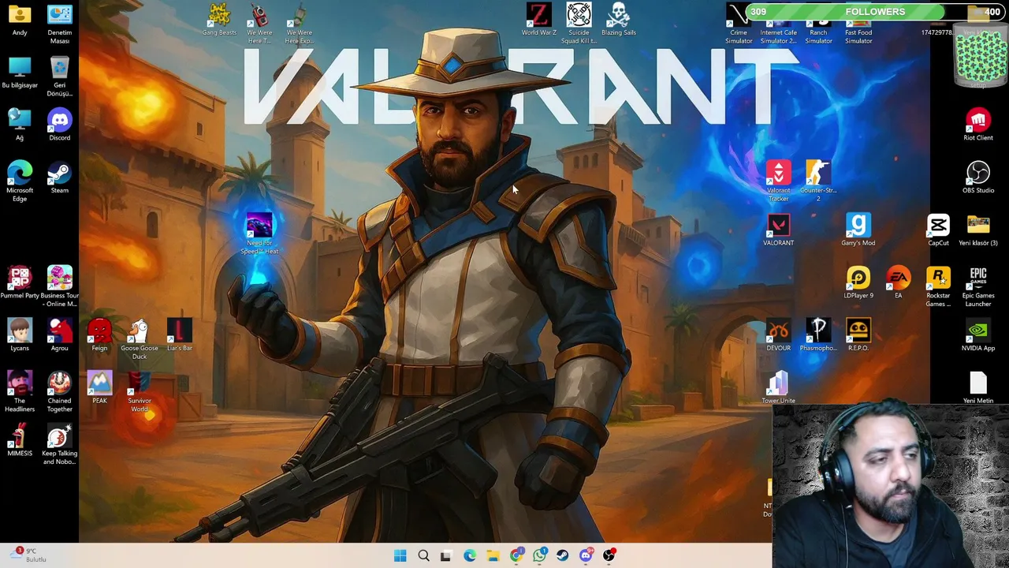Open the Valorant Tracker shortcut
The width and height of the screenshot is (1009, 568).
pos(778,181)
